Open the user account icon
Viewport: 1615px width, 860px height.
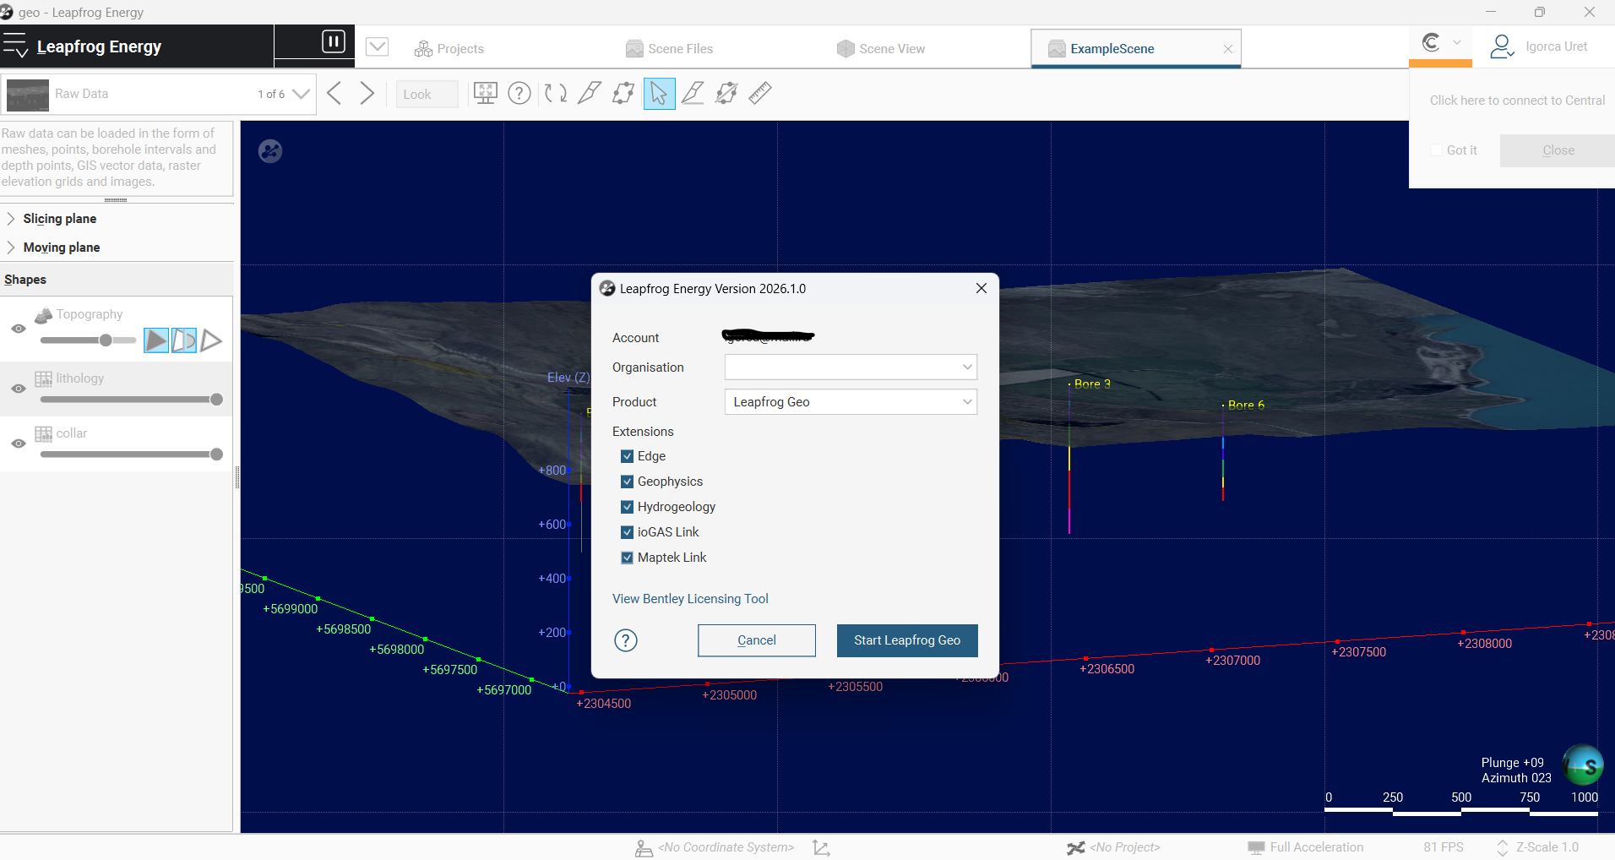pos(1502,46)
